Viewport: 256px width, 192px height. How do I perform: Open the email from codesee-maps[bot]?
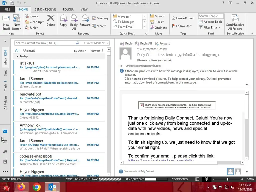pos(59,160)
